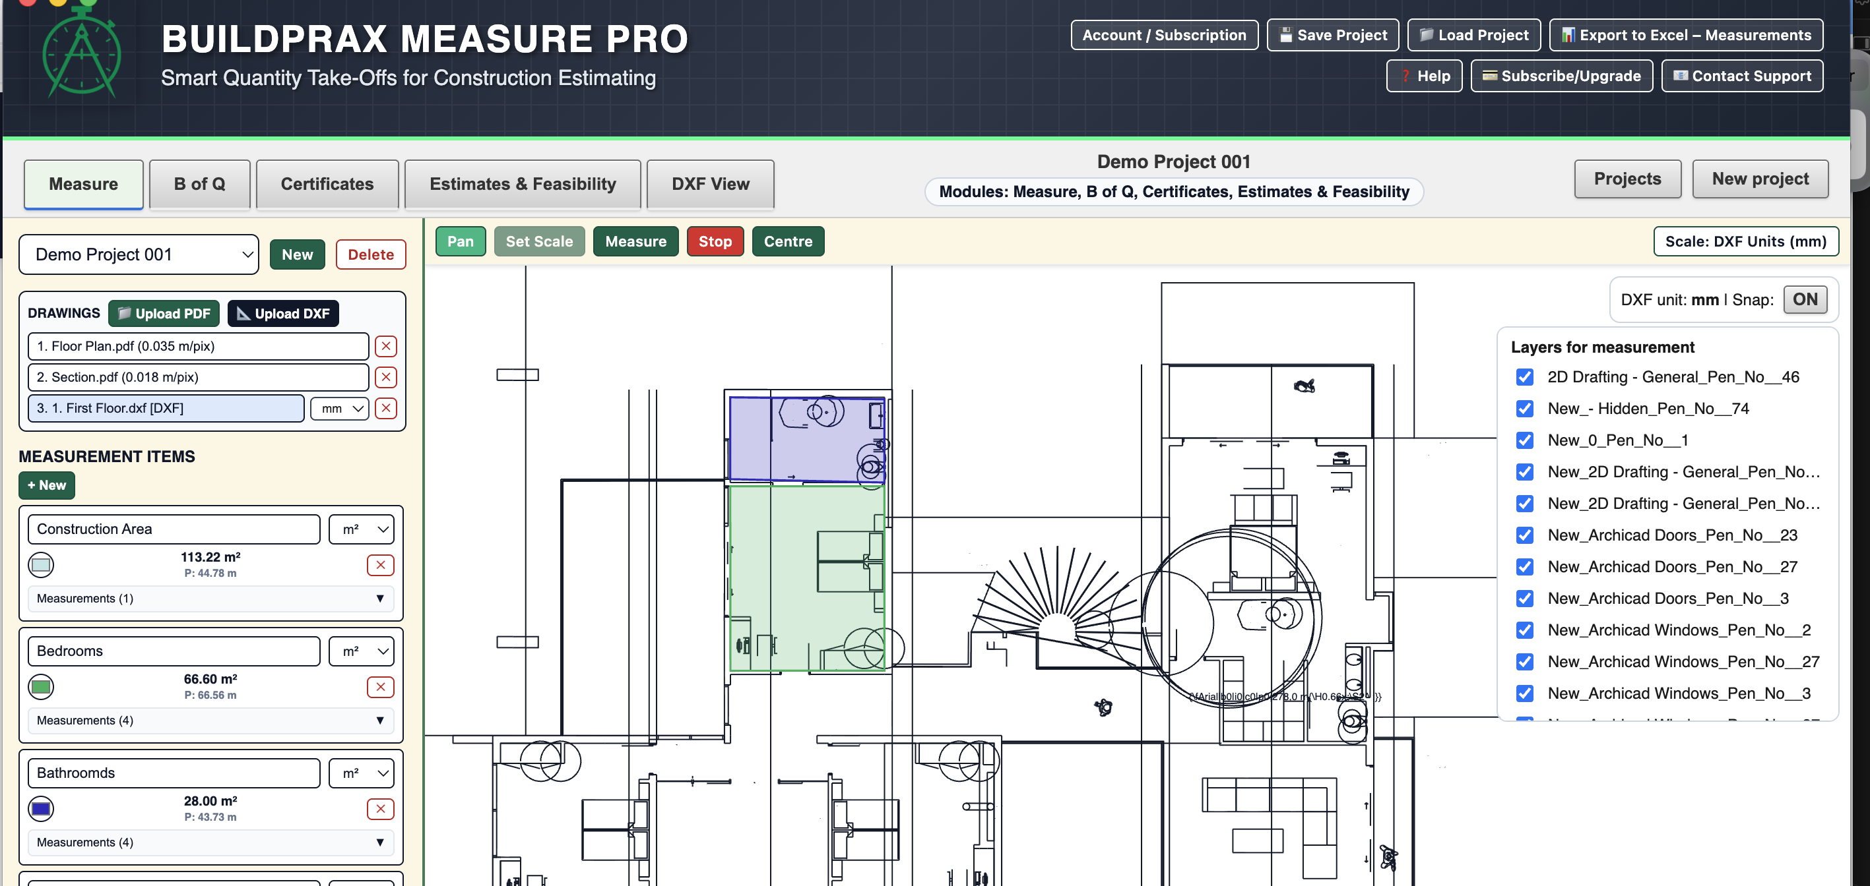Click the red Stop button
This screenshot has height=886, width=1870.
715,241
